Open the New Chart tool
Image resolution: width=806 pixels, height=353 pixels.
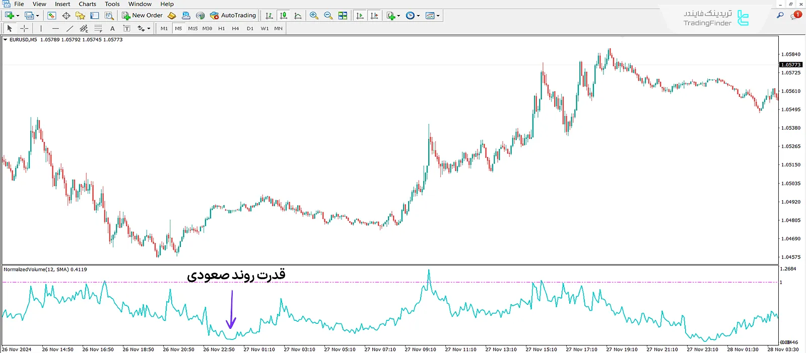pos(9,16)
